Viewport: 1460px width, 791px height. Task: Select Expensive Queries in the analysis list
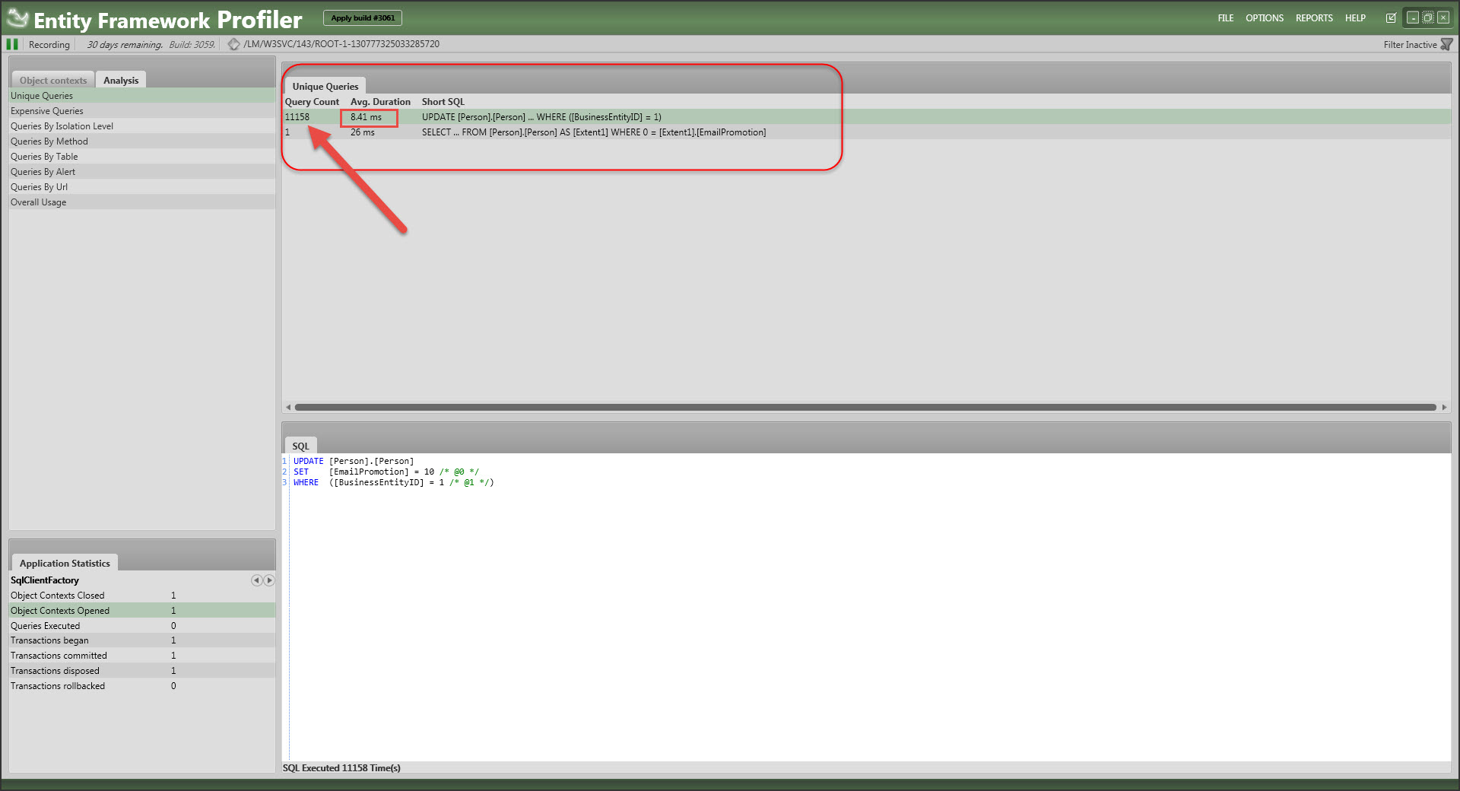tap(142, 111)
